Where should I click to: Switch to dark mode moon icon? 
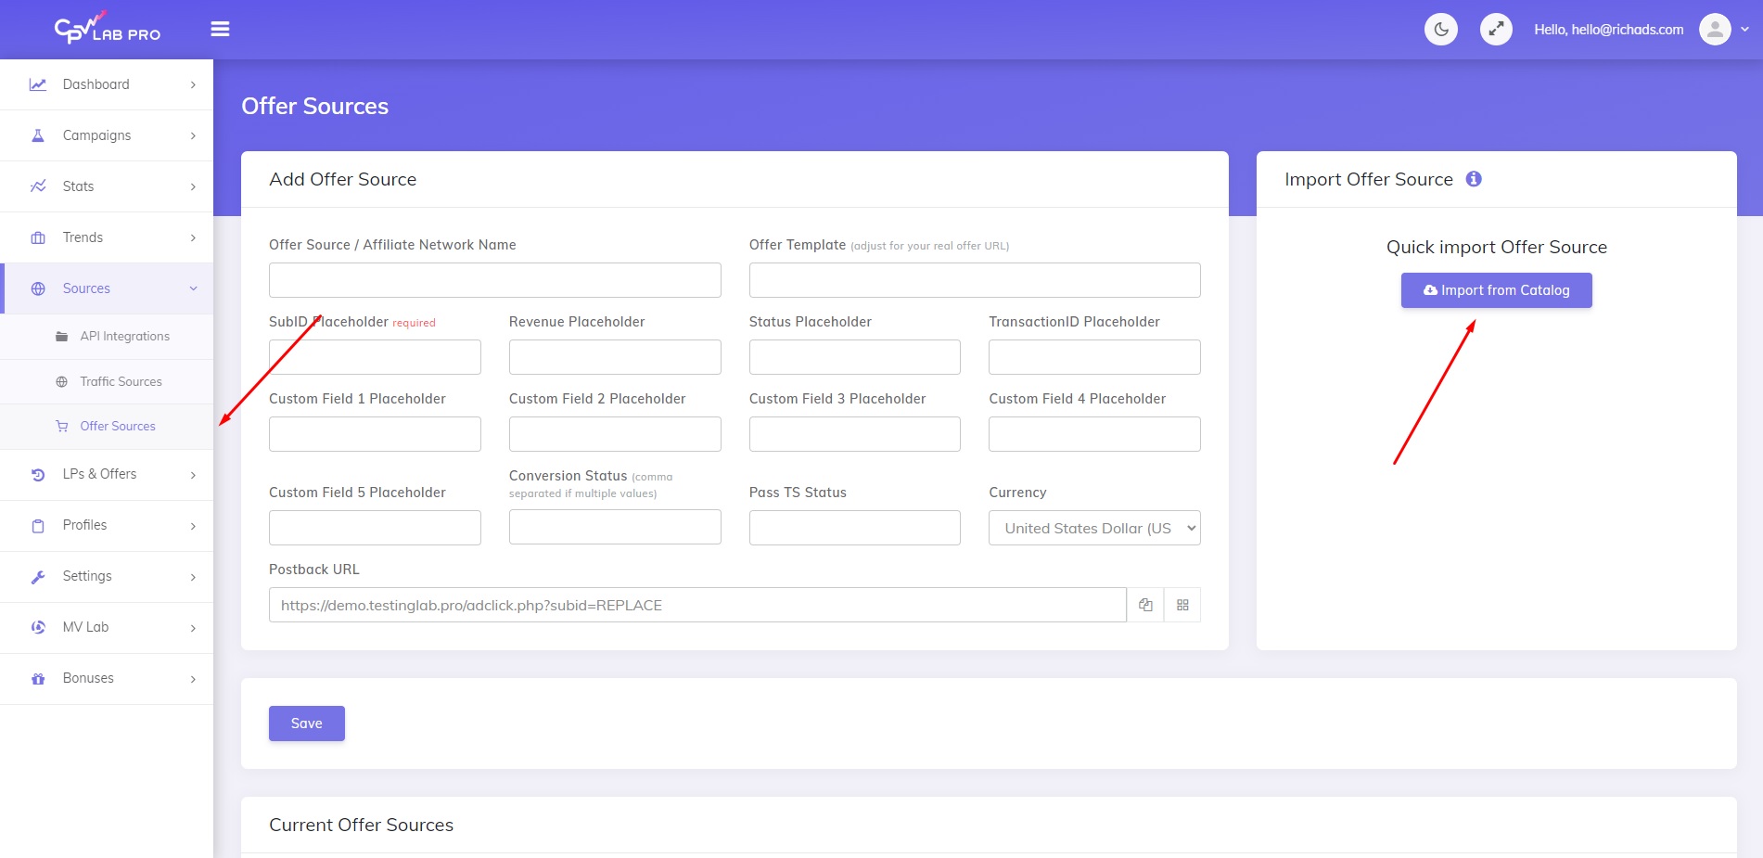[1440, 30]
